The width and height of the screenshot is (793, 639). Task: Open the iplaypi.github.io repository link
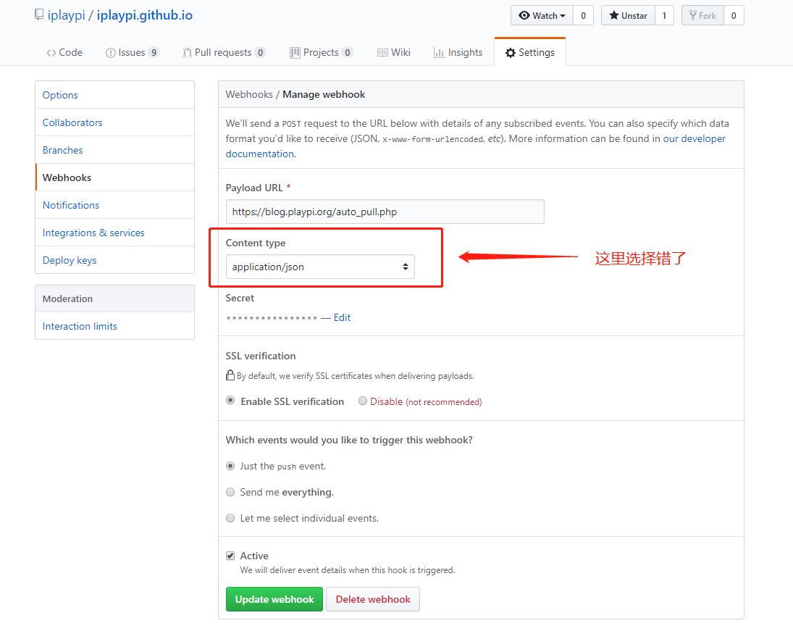coord(145,15)
